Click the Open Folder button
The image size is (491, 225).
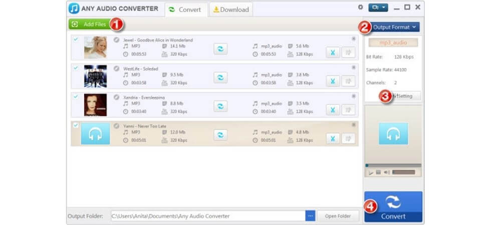(x=338, y=216)
